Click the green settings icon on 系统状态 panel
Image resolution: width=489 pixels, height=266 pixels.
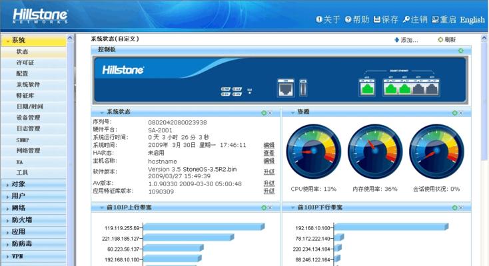(x=264, y=113)
